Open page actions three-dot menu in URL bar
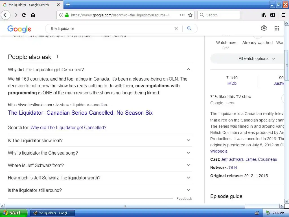 182,15
